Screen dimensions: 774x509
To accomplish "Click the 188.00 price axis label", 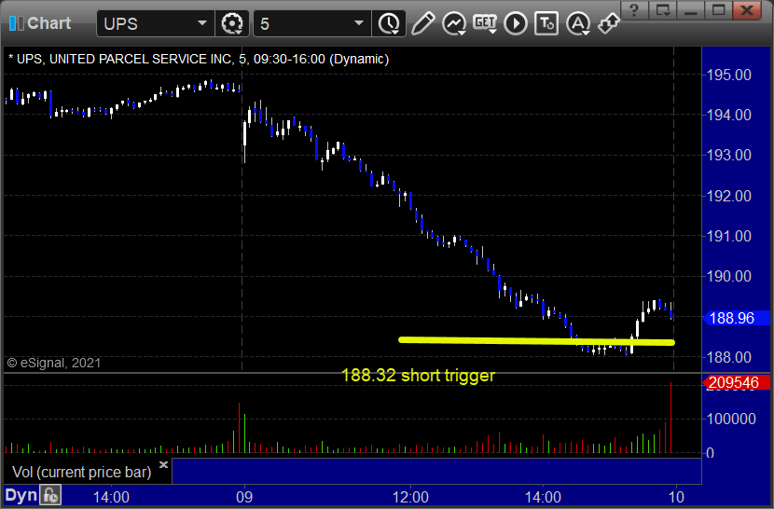I will (x=728, y=357).
